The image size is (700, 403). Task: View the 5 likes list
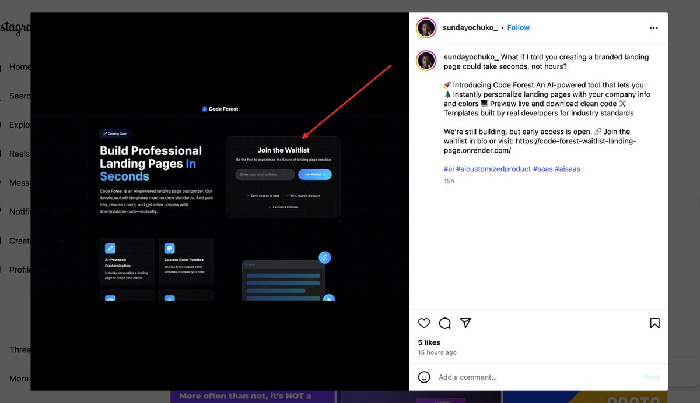[429, 342]
